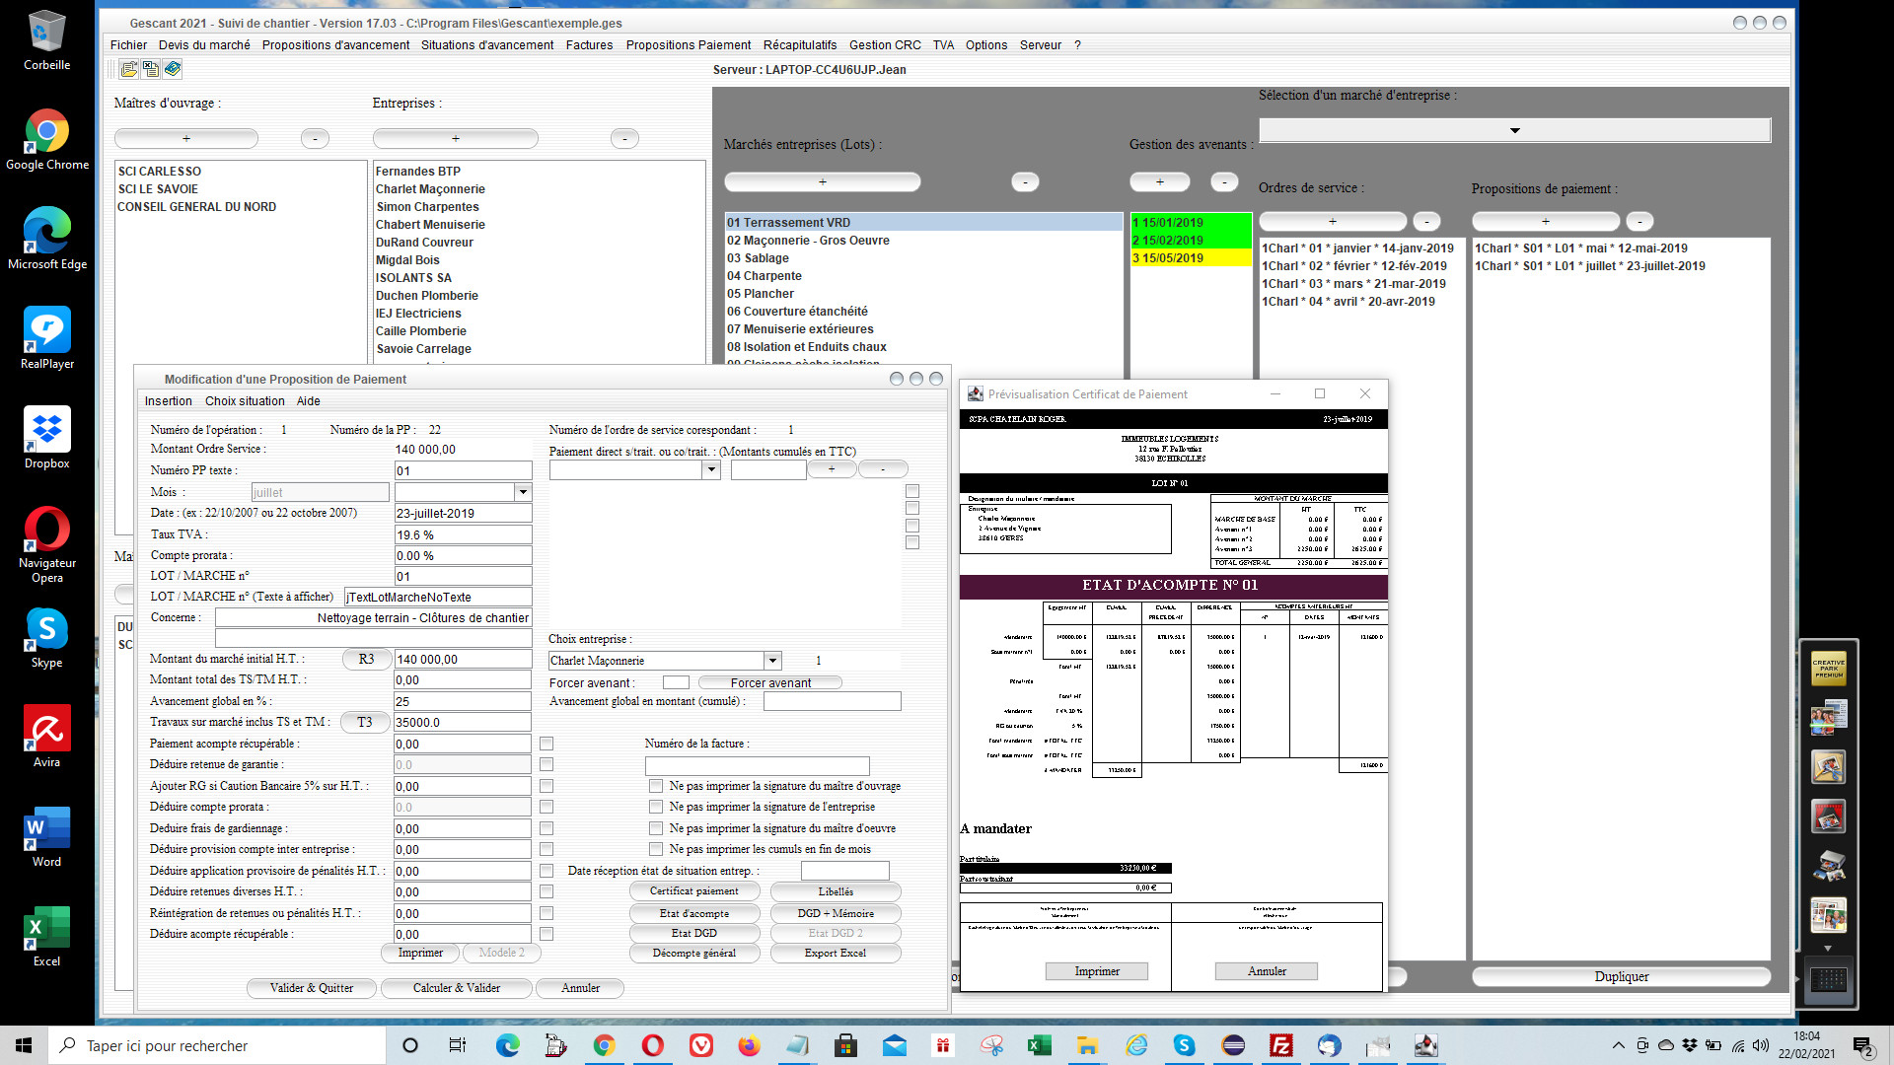Click the Valider & Quitter button

[312, 988]
